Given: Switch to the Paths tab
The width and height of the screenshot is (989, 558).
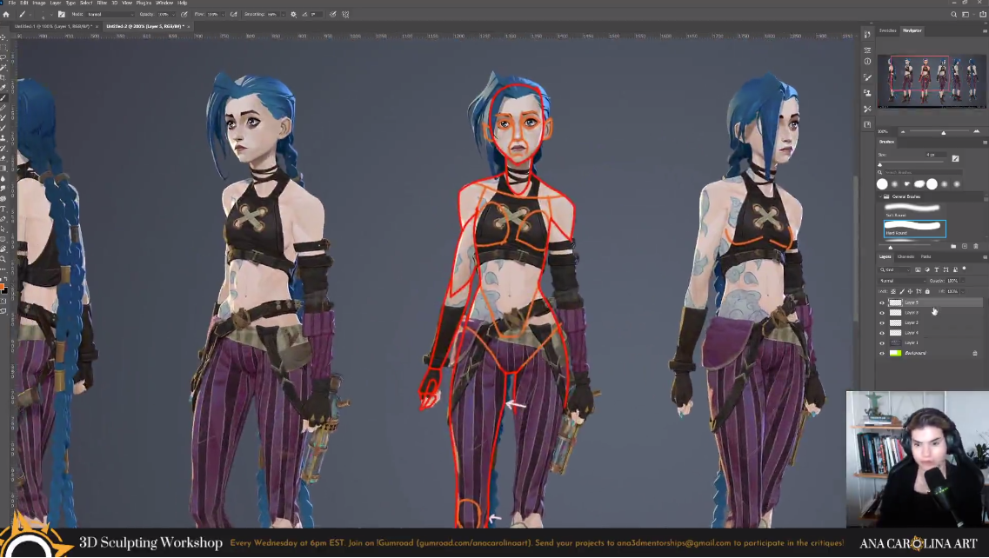Looking at the screenshot, I should pyautogui.click(x=926, y=256).
